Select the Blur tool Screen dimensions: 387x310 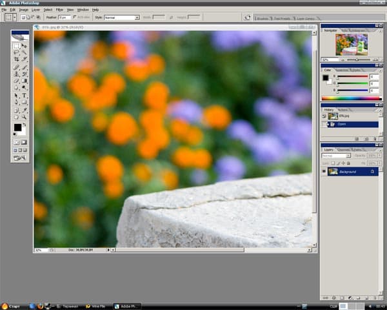16,87
